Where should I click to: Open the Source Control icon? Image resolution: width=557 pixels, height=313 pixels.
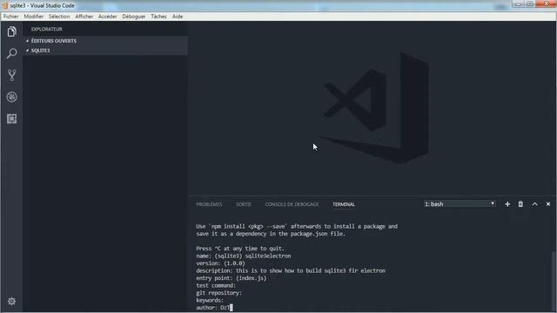(x=11, y=75)
